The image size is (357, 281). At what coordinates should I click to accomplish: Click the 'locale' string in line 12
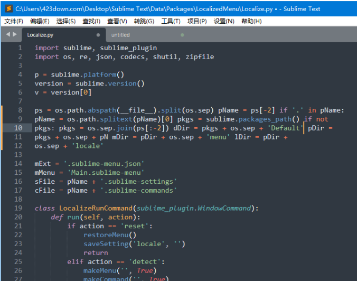tap(88, 146)
